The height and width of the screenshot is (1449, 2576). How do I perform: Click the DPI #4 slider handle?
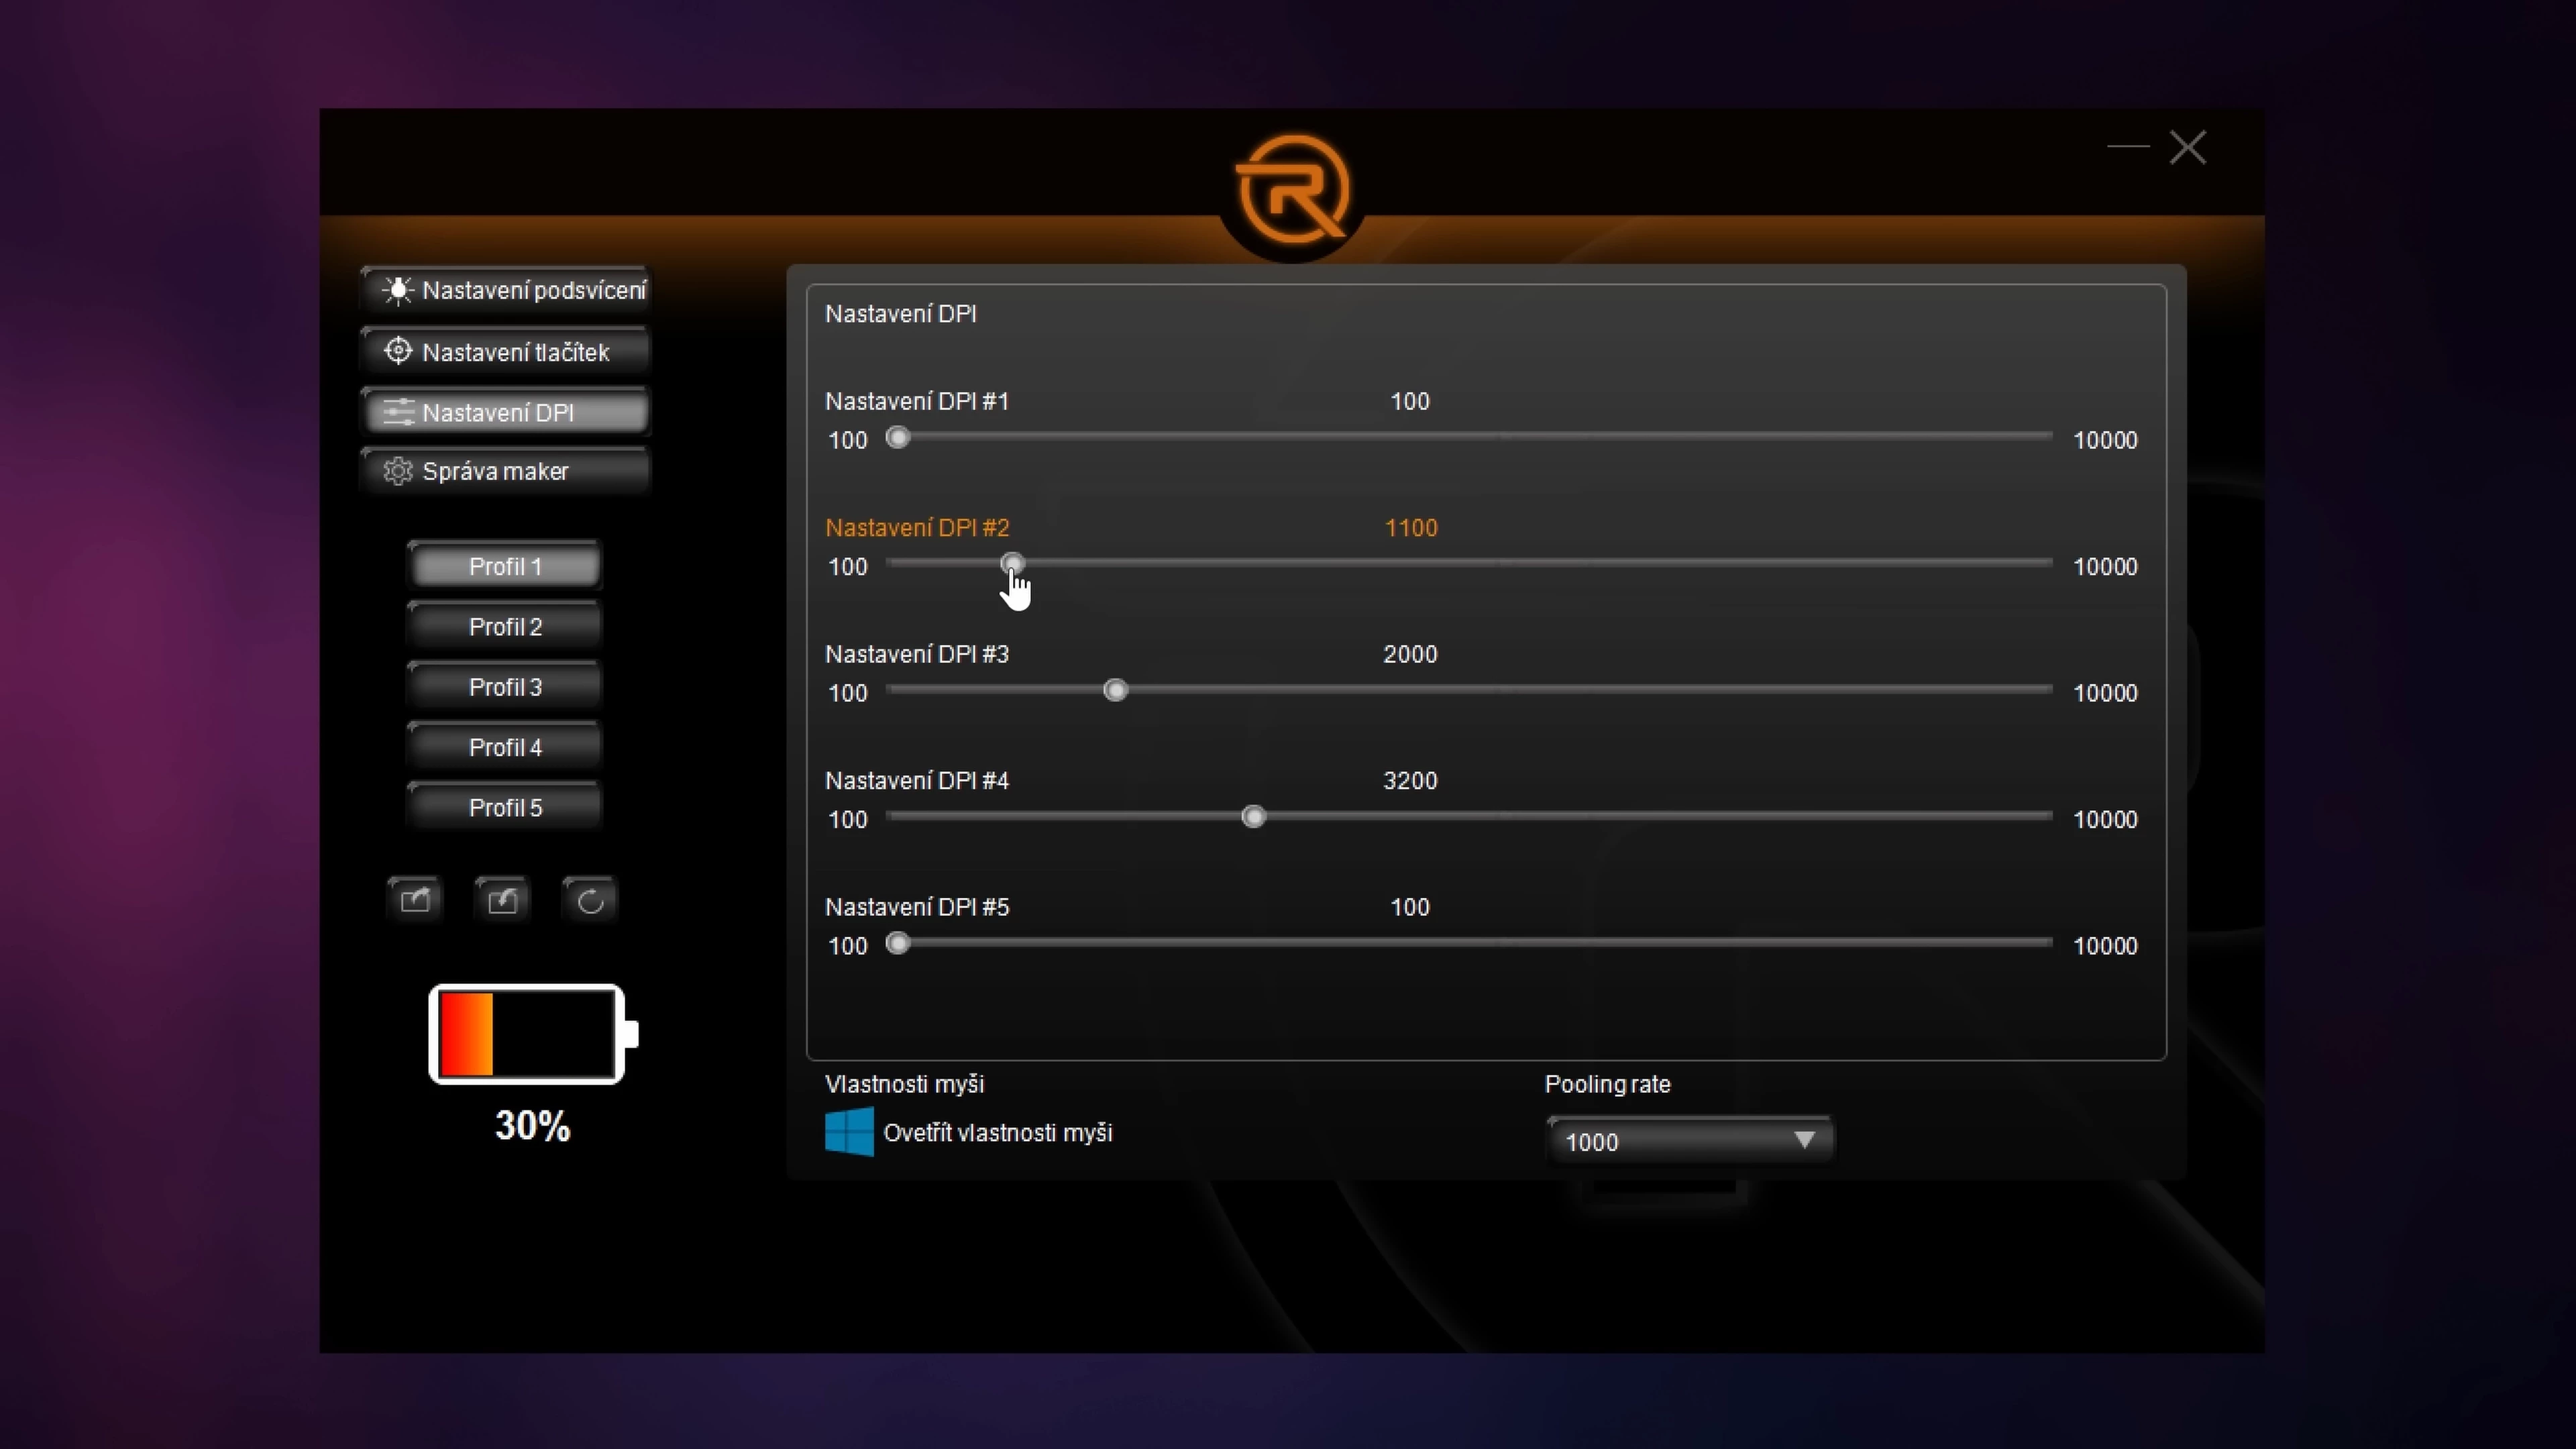pos(1253,817)
